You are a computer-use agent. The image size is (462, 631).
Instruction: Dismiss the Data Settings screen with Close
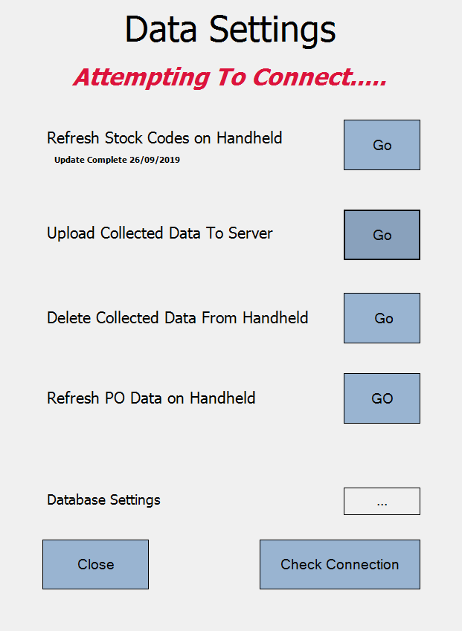(x=95, y=564)
